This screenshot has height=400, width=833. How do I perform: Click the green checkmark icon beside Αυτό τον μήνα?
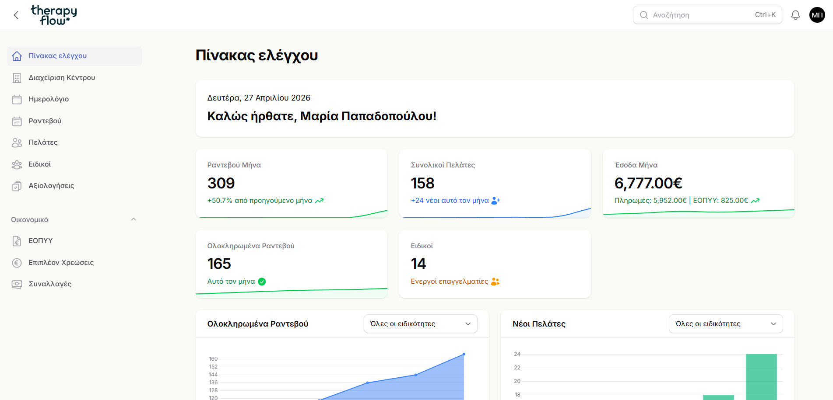coord(262,282)
